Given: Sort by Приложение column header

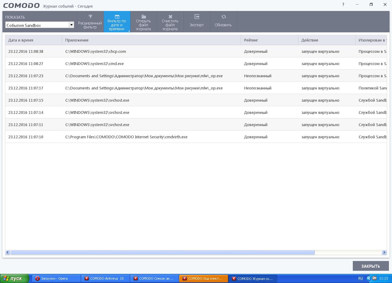Looking at the screenshot, I should pyautogui.click(x=151, y=40).
